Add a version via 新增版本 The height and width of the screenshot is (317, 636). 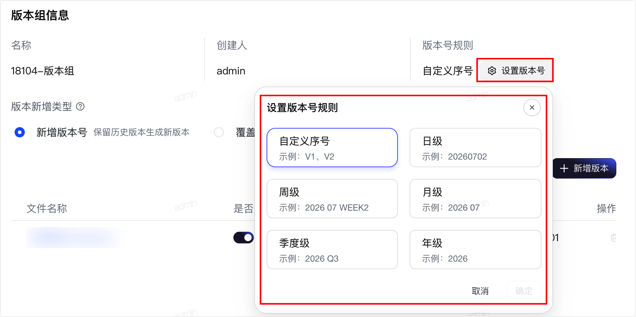(585, 168)
